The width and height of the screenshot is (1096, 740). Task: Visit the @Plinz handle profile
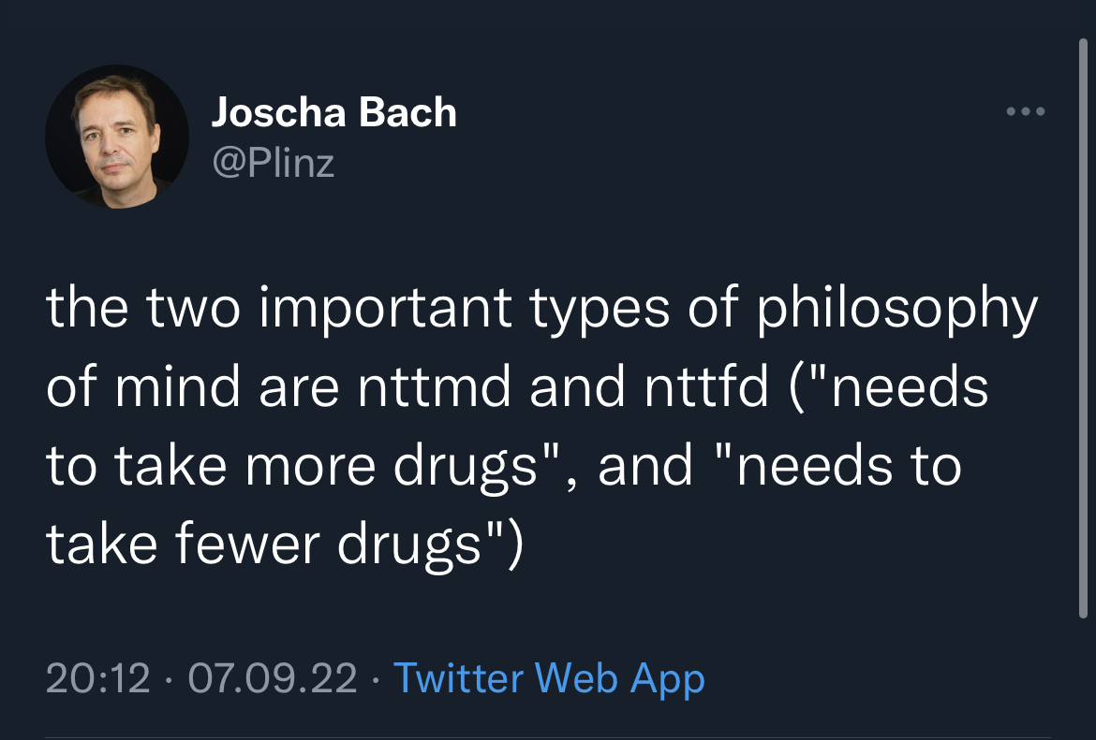click(x=274, y=164)
